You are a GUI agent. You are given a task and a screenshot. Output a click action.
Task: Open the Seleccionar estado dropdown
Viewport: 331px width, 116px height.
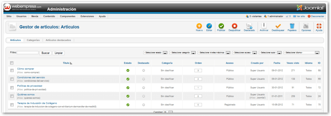coord(155,52)
